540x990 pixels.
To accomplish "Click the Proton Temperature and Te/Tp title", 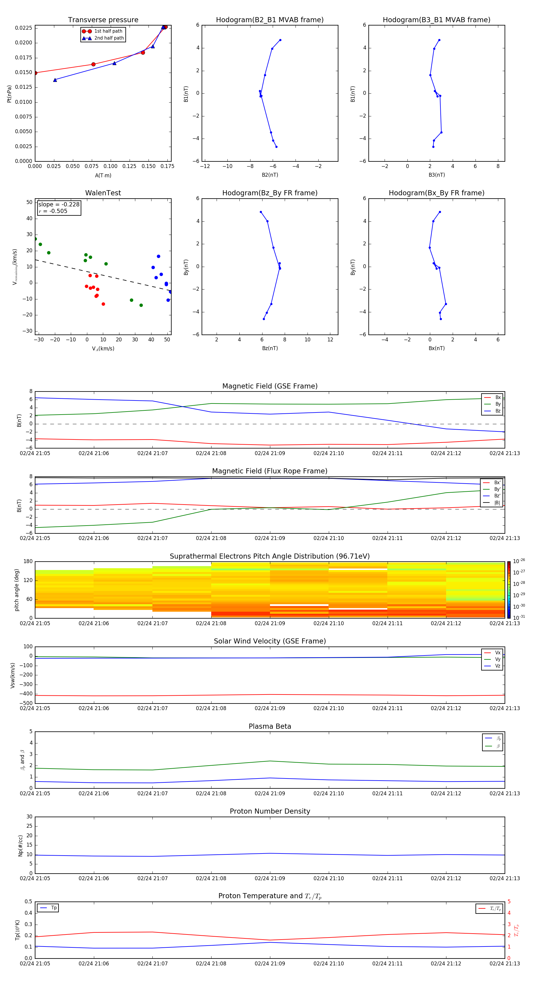I will 270,896.
